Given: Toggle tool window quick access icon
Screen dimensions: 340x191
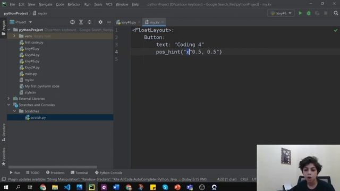Looking at the screenshot, I should tap(4, 179).
